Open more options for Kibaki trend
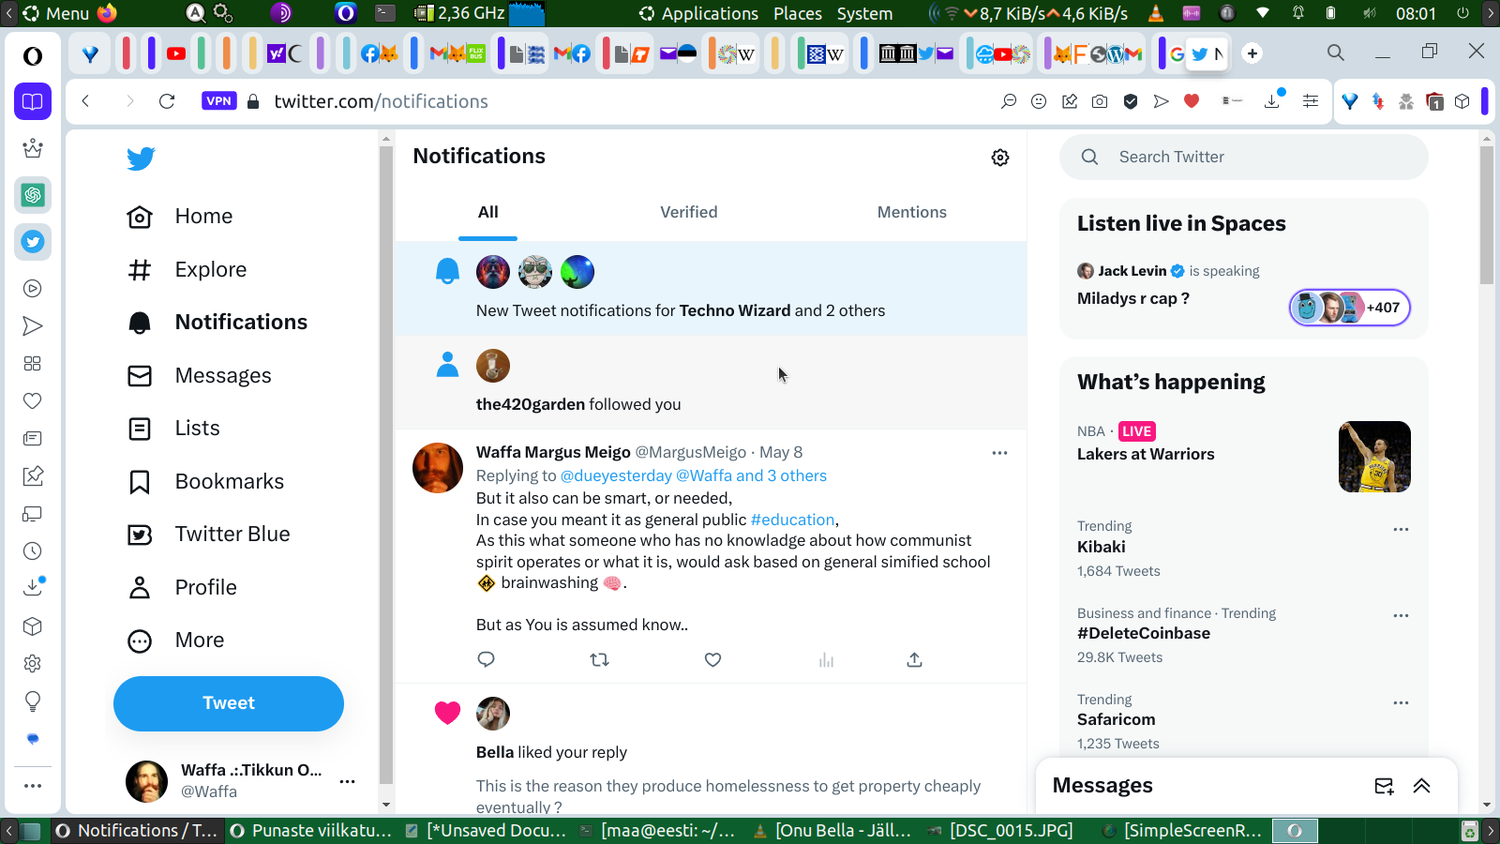Image resolution: width=1500 pixels, height=844 pixels. [1401, 530]
